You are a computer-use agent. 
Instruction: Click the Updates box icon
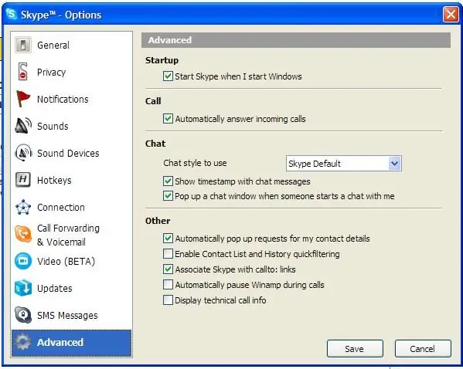pyautogui.click(x=23, y=288)
